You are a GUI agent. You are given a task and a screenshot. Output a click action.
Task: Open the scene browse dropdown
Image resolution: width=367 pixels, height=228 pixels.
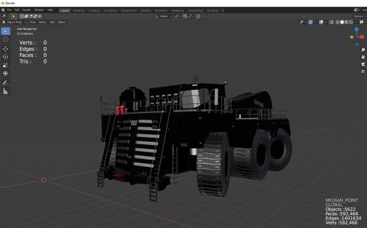tap(357, 10)
